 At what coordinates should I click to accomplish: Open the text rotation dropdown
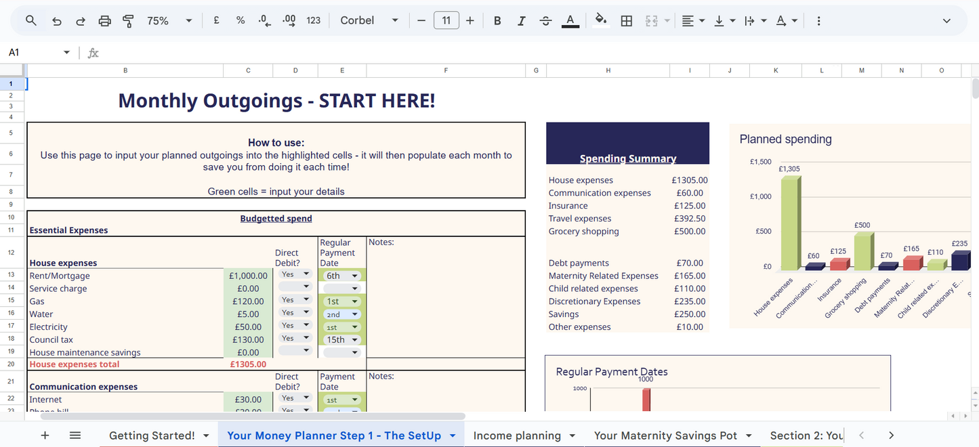[x=786, y=21]
